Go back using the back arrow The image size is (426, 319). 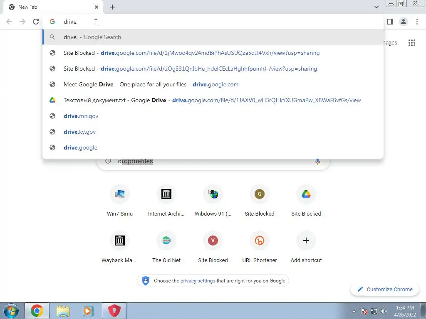9,22
